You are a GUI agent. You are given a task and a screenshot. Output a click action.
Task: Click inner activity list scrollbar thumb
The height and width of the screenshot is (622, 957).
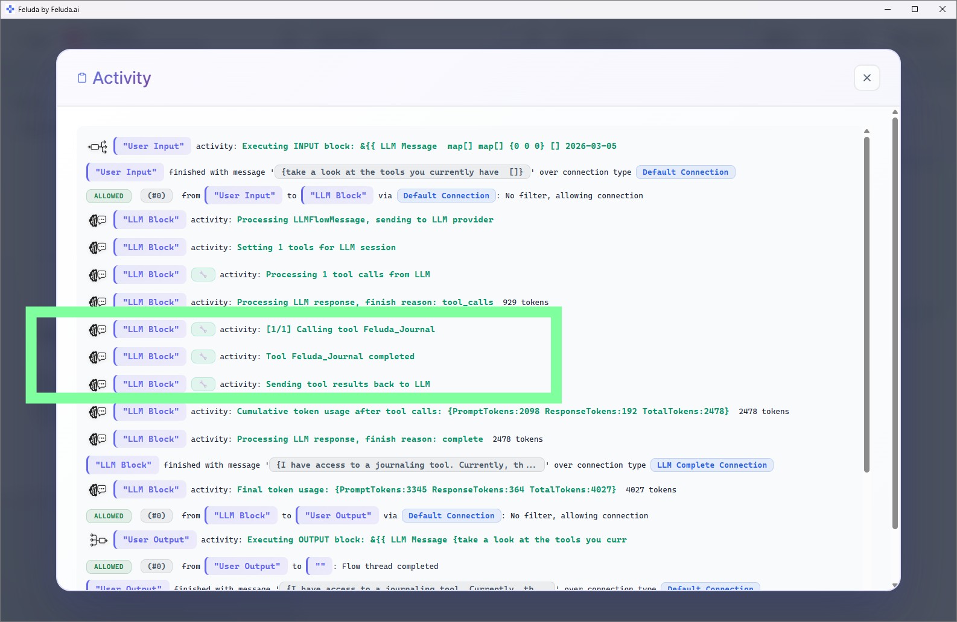pos(866,304)
